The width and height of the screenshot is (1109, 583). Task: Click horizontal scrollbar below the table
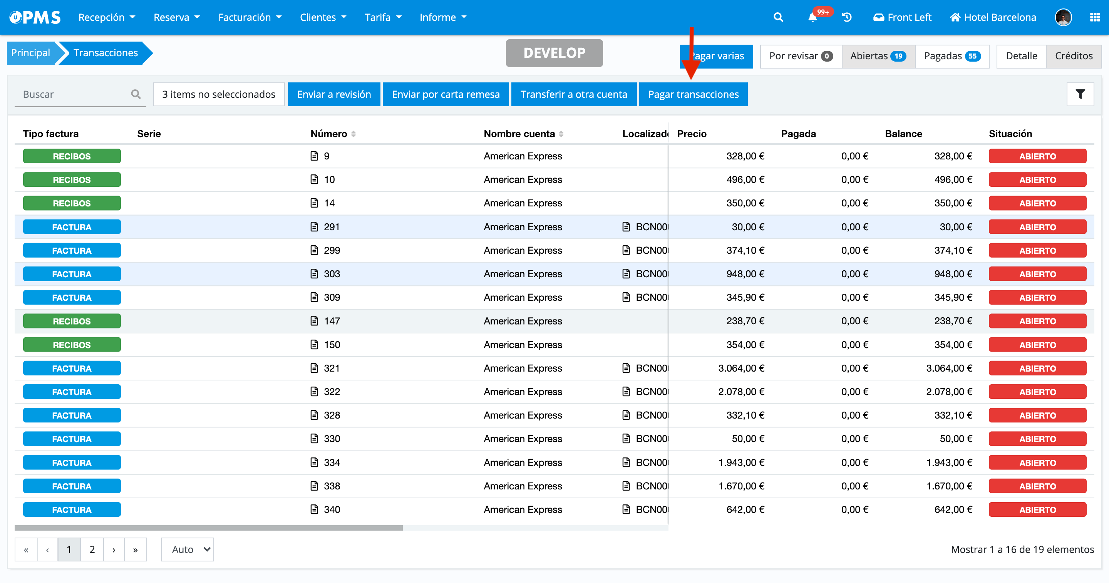click(208, 528)
